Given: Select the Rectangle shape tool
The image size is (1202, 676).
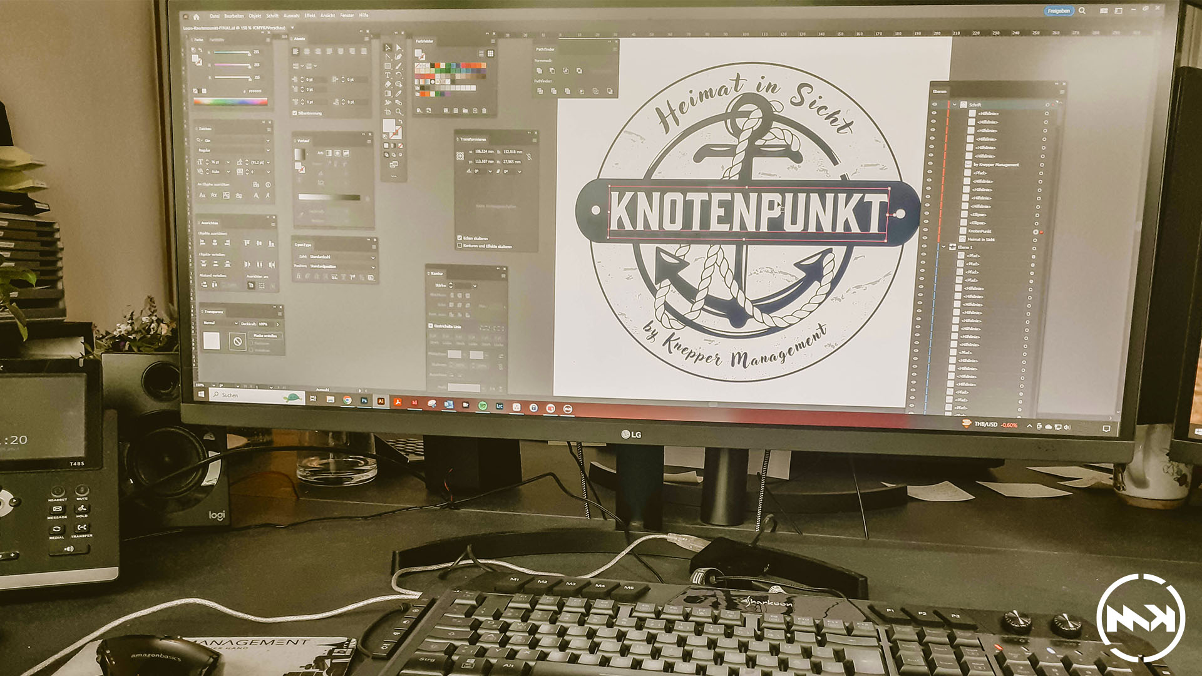Looking at the screenshot, I should [x=388, y=66].
